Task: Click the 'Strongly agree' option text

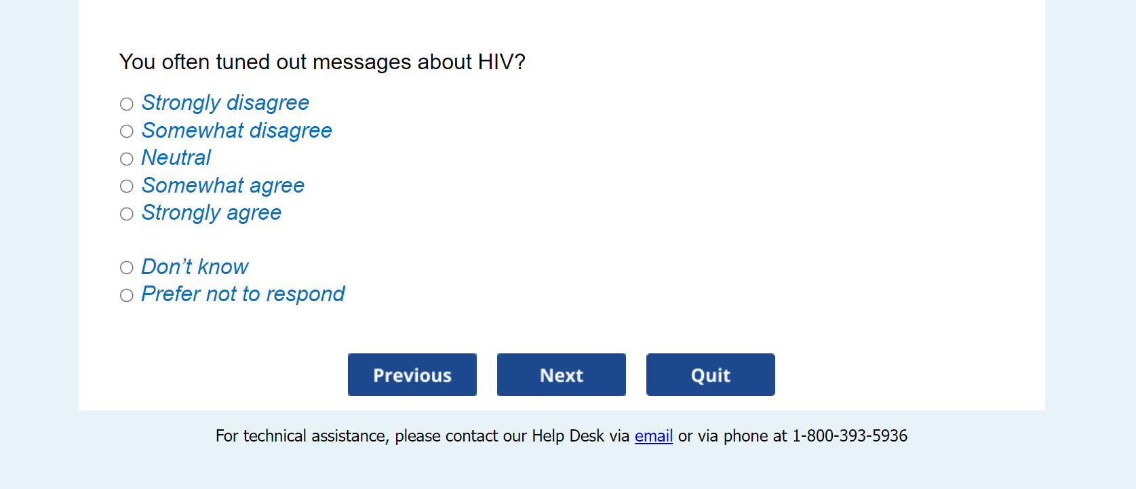Action: (x=212, y=213)
